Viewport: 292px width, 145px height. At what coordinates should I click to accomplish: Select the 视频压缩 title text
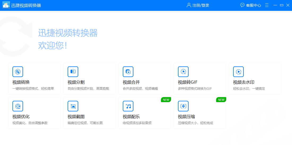pyautogui.click(x=186, y=117)
